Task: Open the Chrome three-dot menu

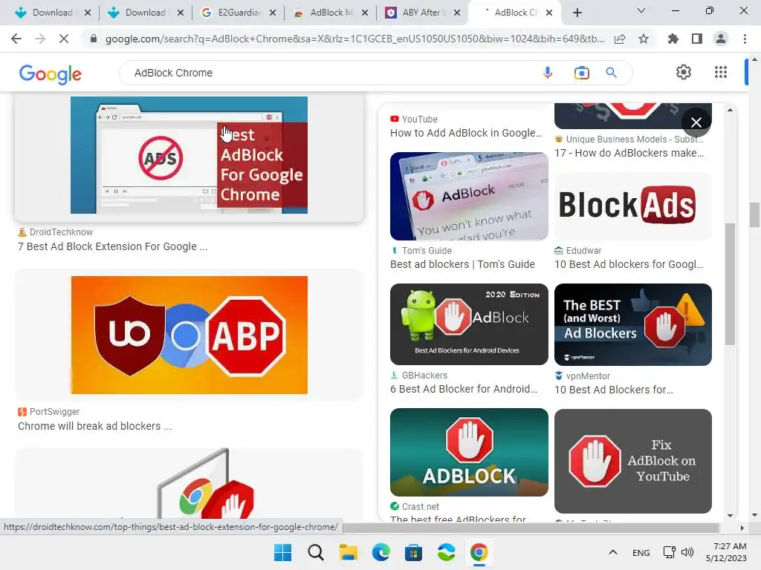Action: coord(745,39)
